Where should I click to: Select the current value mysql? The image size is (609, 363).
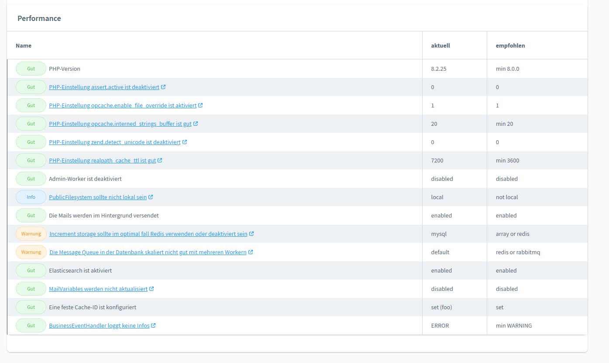pos(439,234)
